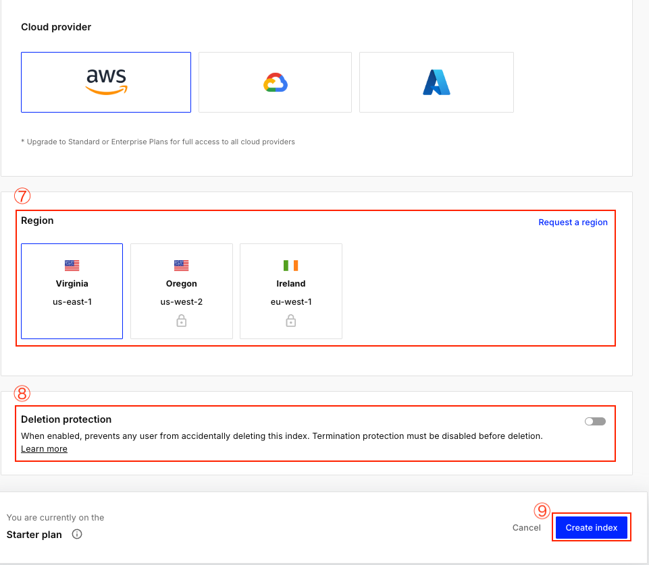Click the Deletion protection heading
Image resolution: width=649 pixels, height=565 pixels.
[x=66, y=419]
